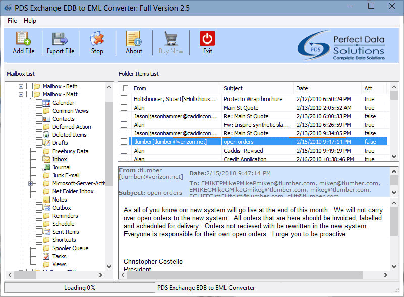
Task: Tick the Inbox folder checkbox
Action: pyautogui.click(x=39, y=159)
